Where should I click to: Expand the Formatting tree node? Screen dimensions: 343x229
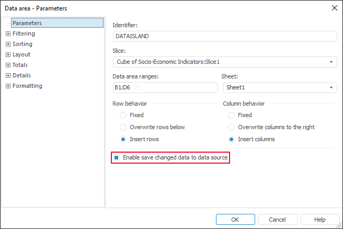8,86
